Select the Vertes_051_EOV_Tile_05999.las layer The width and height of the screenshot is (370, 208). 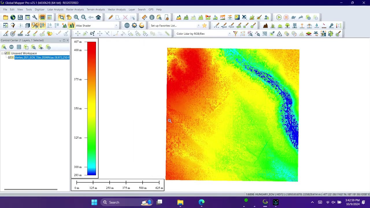pyautogui.click(x=42, y=57)
